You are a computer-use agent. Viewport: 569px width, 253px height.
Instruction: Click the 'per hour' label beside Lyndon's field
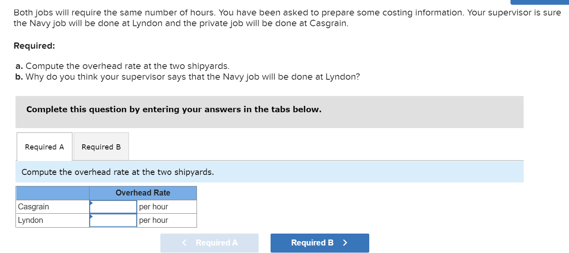click(x=154, y=220)
